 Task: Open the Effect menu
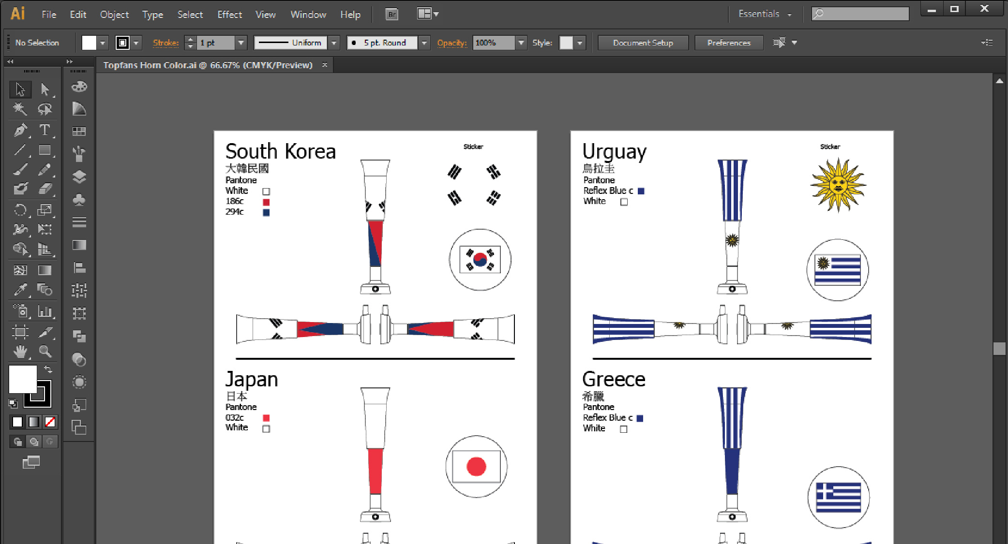229,15
